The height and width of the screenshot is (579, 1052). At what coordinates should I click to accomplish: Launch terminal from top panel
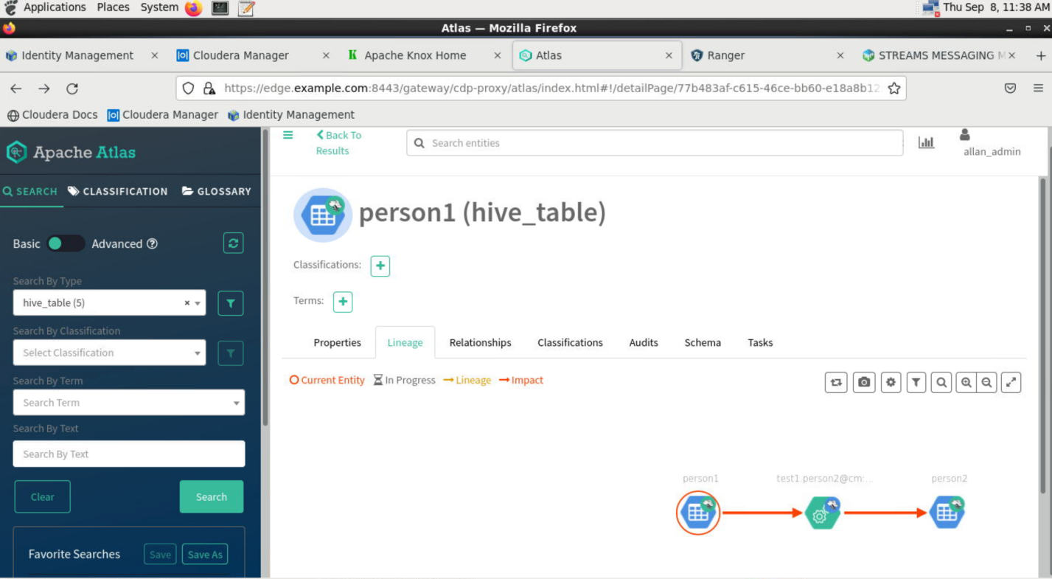coord(220,8)
